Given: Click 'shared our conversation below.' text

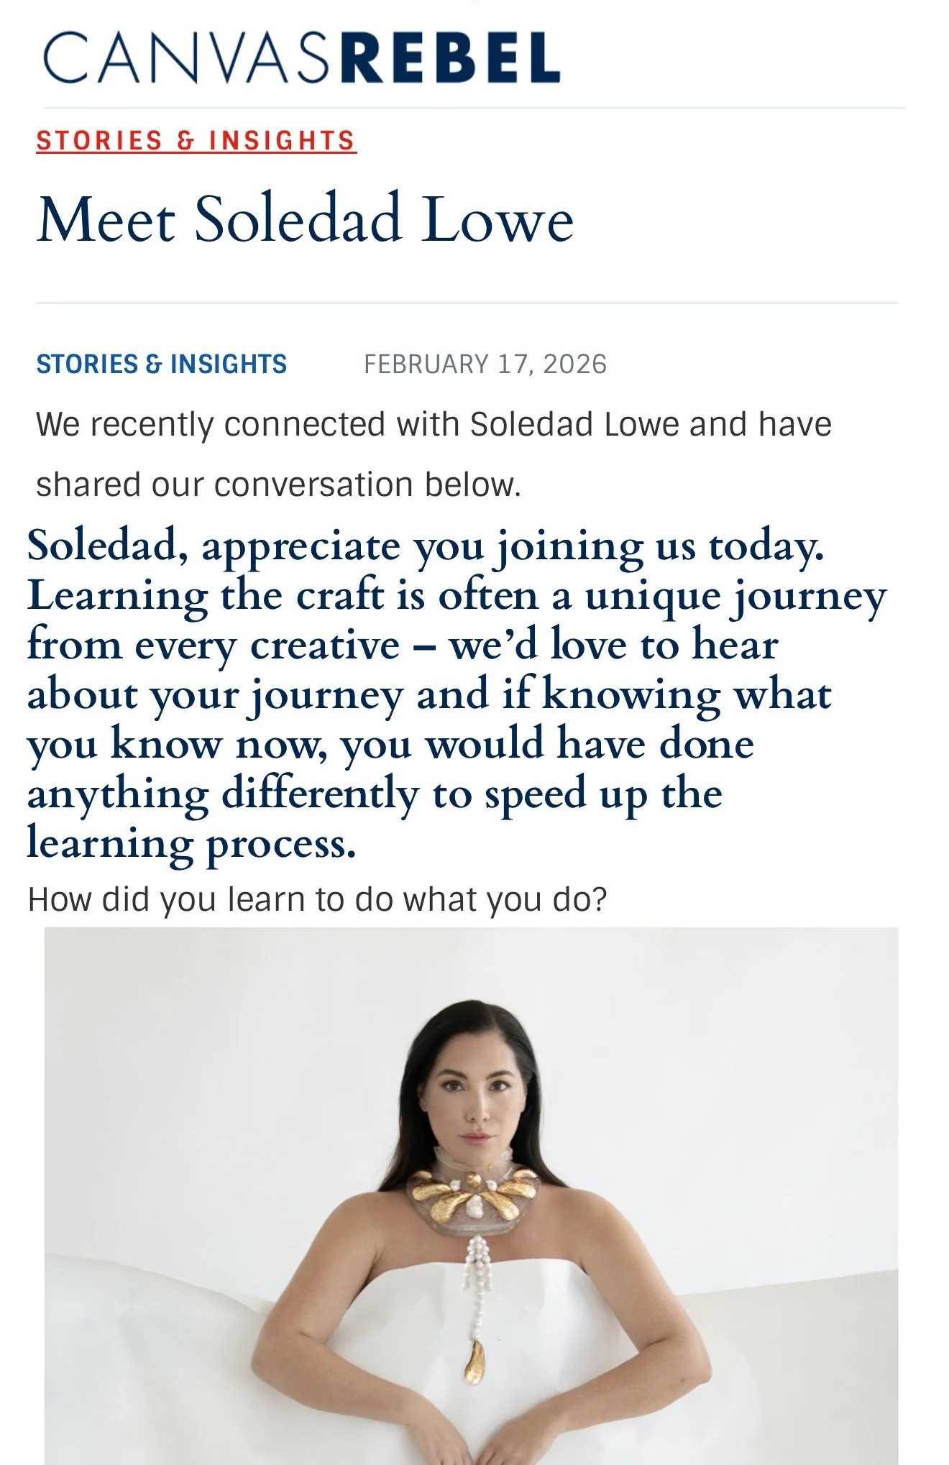Looking at the screenshot, I should (x=278, y=484).
